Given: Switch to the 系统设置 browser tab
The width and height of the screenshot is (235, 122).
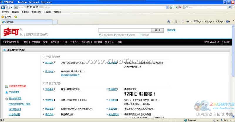Looking at the screenshot, I should 27,22.
